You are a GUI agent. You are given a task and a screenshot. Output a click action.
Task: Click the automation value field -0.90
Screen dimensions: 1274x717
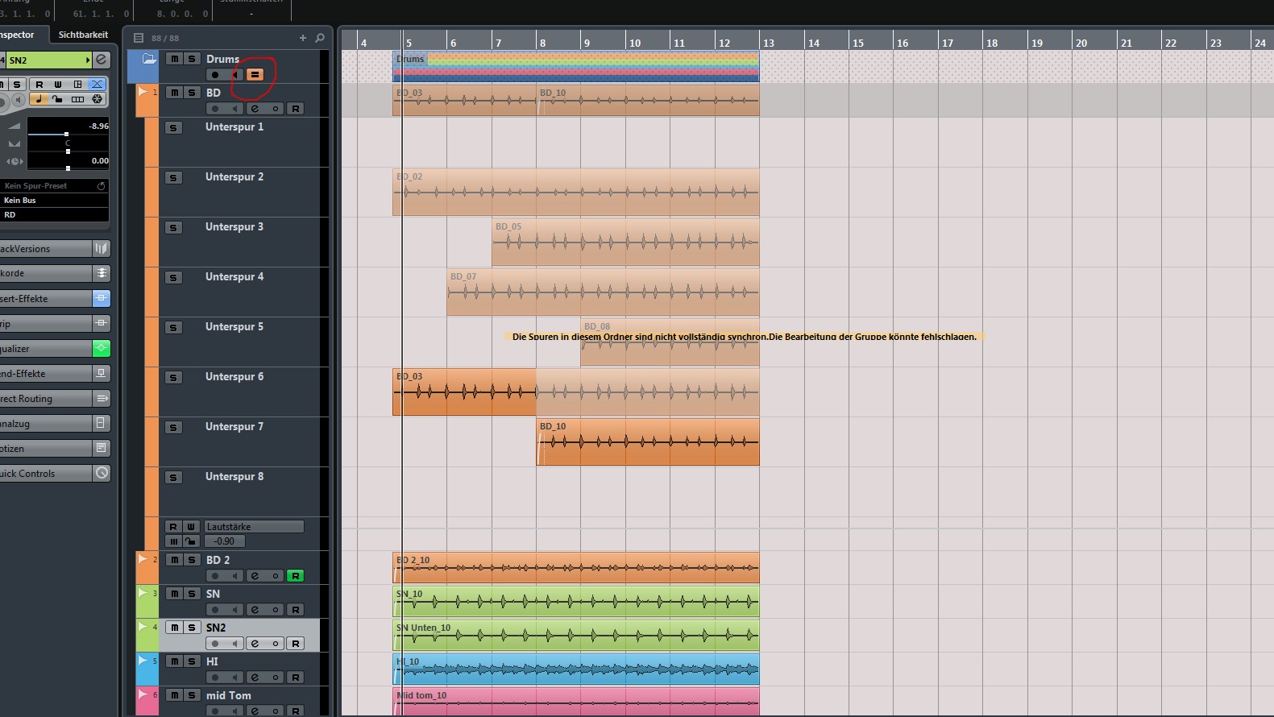[225, 541]
